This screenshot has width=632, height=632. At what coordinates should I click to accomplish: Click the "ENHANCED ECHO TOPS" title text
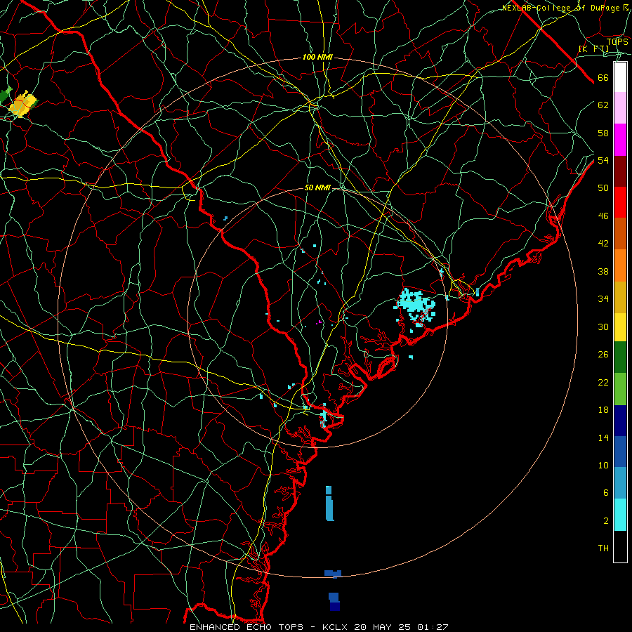[x=246, y=627]
